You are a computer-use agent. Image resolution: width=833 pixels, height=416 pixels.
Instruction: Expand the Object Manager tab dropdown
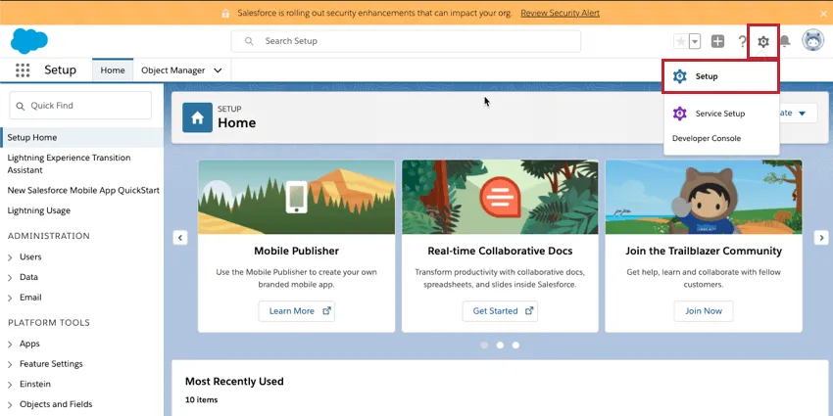pos(218,70)
